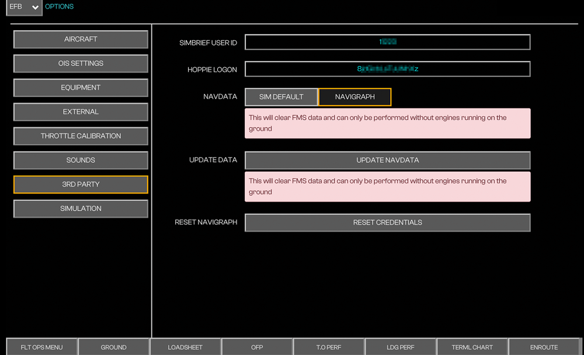Open the OIS SETTINGS category

pyautogui.click(x=81, y=64)
